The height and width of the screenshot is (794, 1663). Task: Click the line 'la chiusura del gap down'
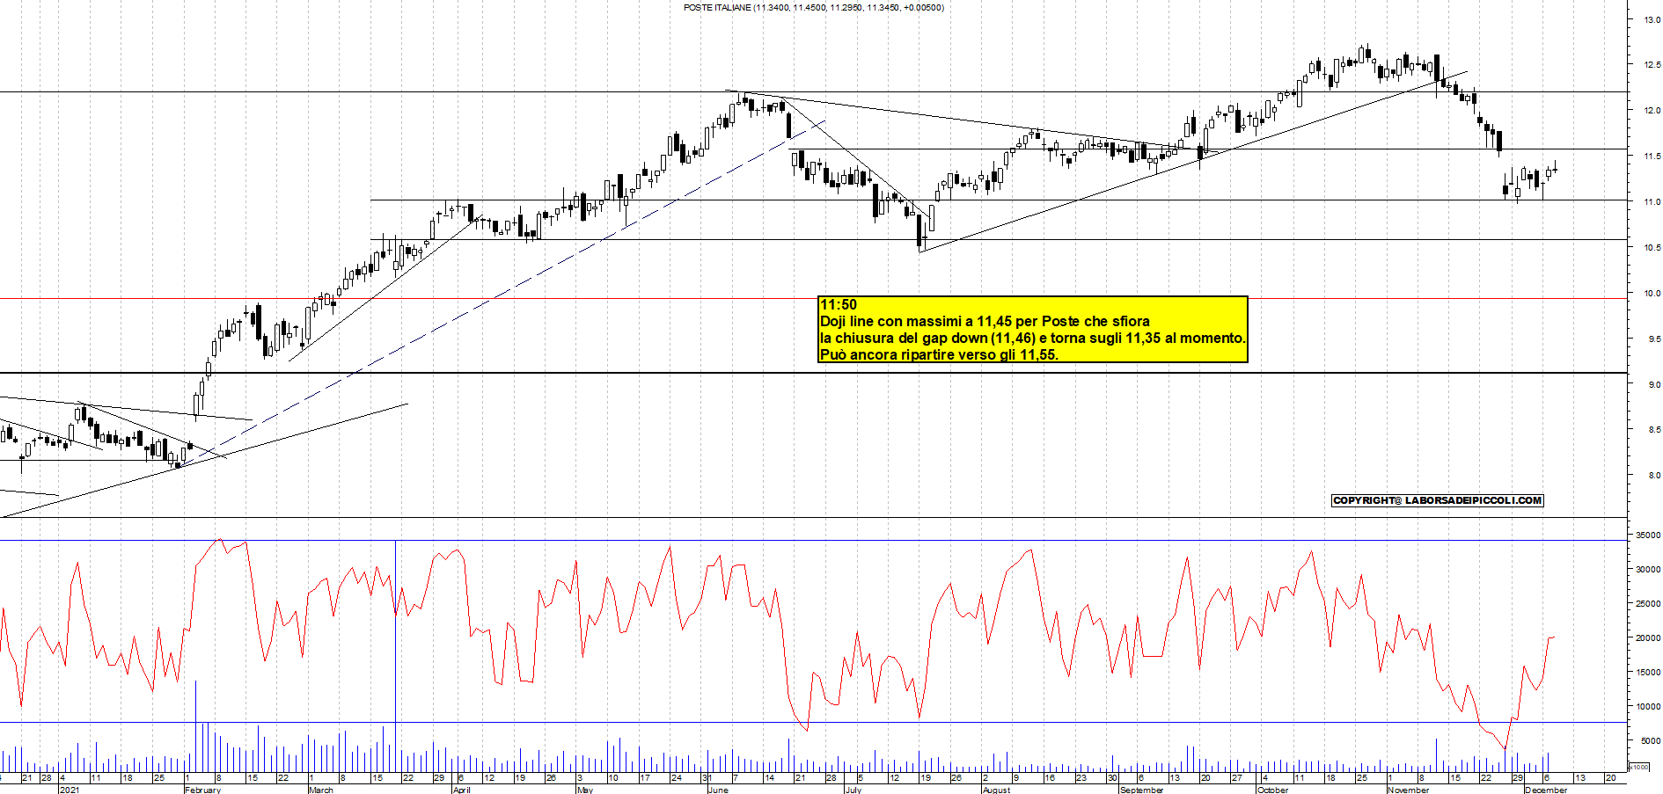[1033, 339]
